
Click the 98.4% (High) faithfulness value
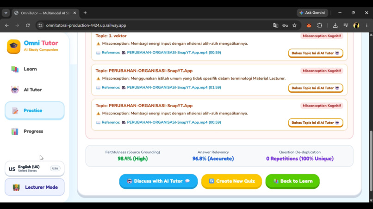tap(133, 159)
